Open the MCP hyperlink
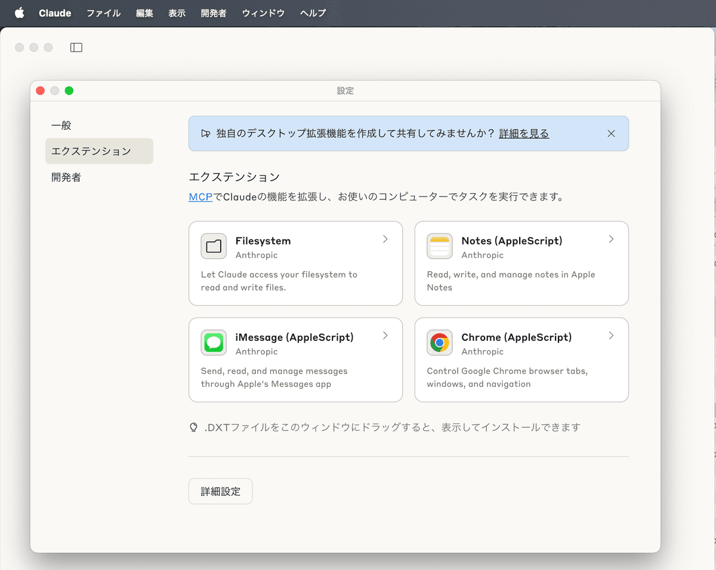The width and height of the screenshot is (716, 570). pyautogui.click(x=200, y=196)
